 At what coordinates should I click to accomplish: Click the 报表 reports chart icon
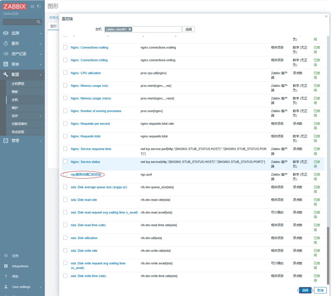tap(6, 64)
